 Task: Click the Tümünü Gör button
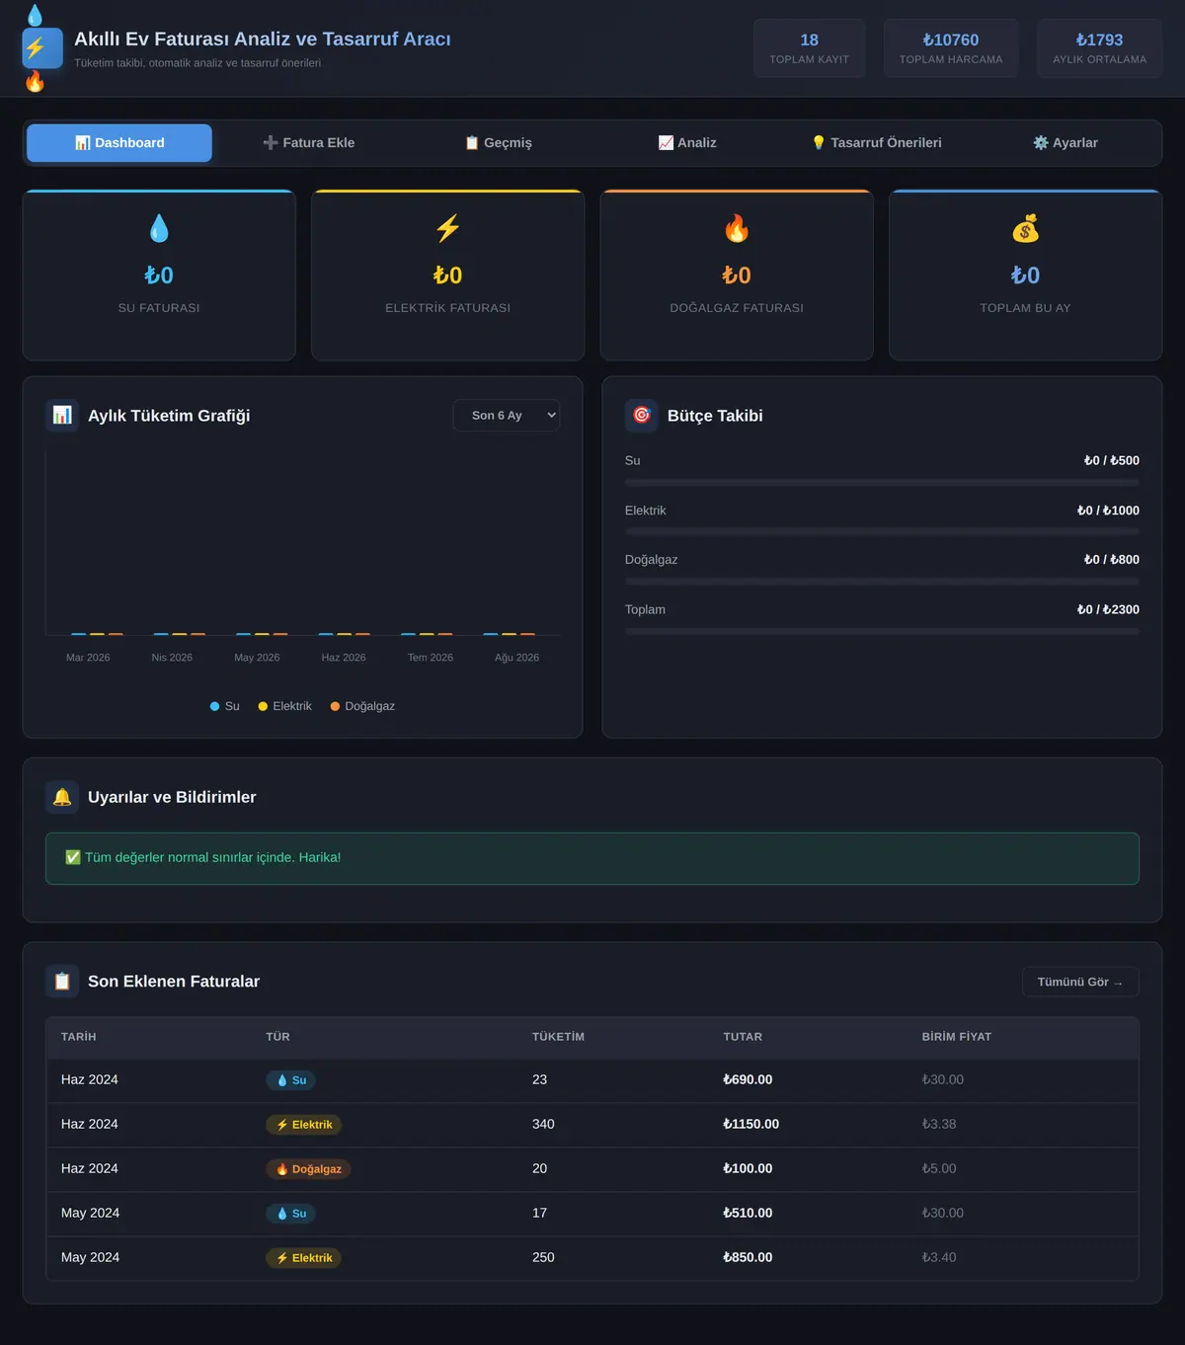1080,982
